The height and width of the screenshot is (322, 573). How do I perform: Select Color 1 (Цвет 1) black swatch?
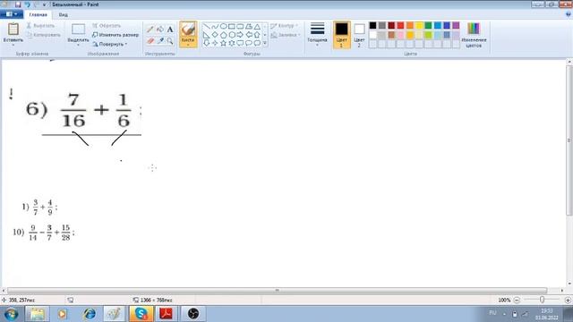(x=342, y=35)
